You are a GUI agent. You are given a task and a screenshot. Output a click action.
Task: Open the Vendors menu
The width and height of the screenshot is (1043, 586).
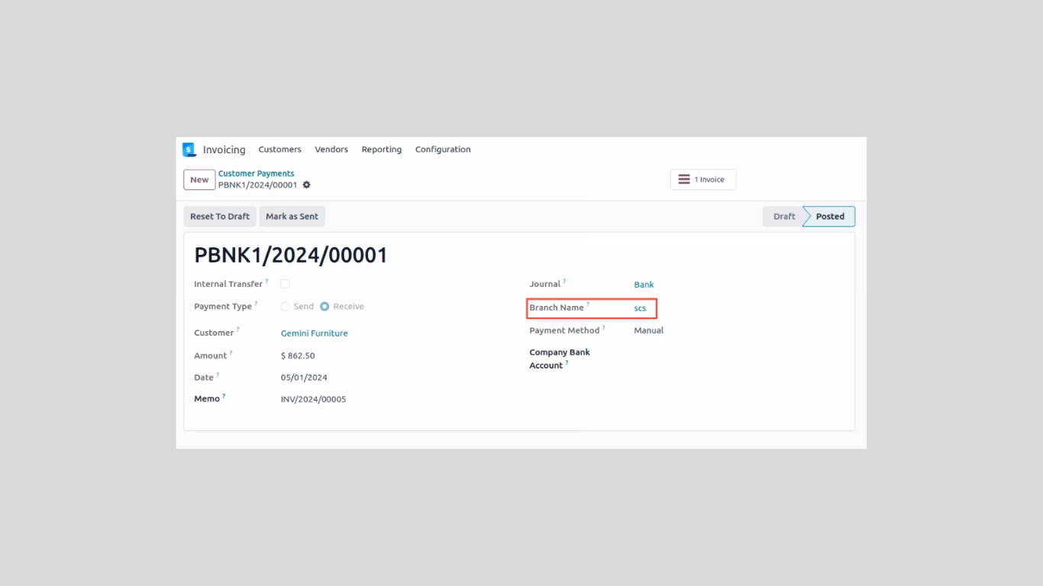pos(331,150)
